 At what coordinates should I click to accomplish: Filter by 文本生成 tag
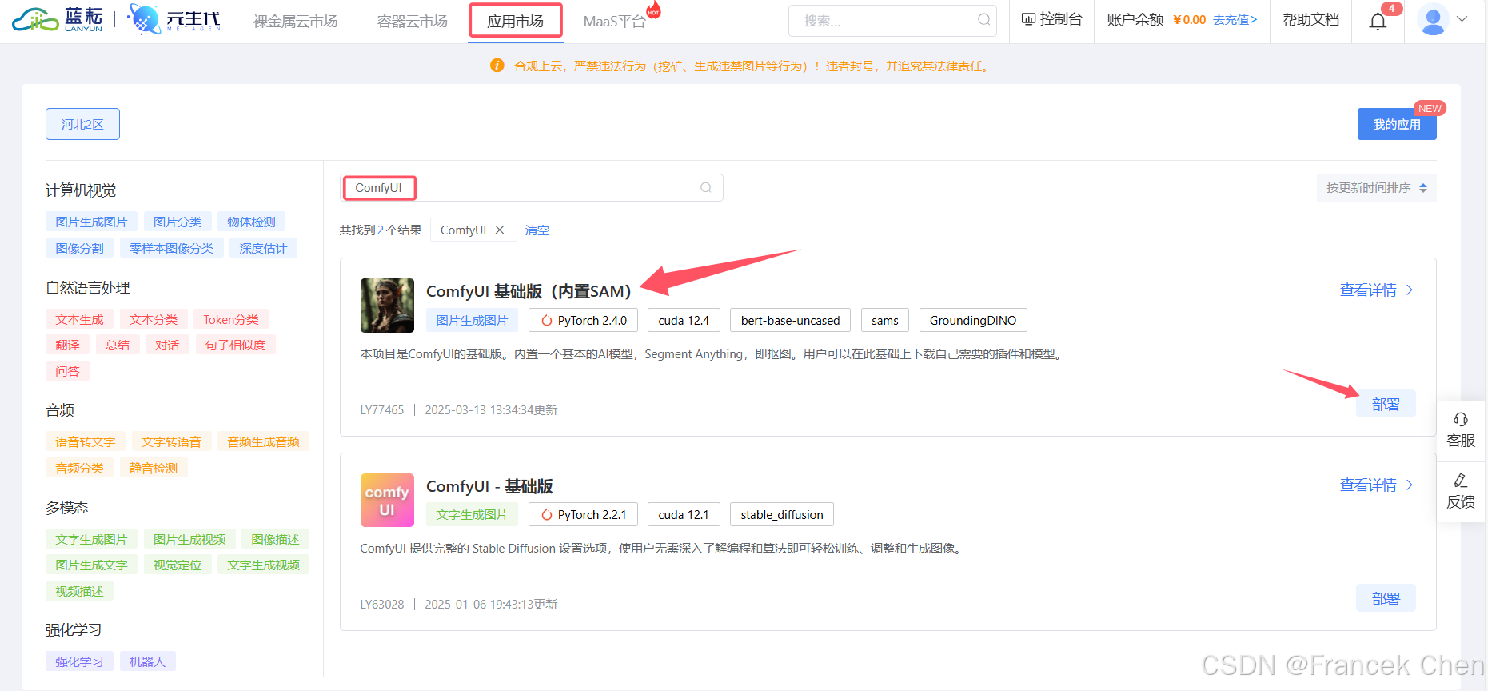[x=79, y=319]
